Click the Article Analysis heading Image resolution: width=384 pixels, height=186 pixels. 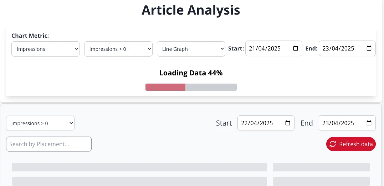(191, 10)
